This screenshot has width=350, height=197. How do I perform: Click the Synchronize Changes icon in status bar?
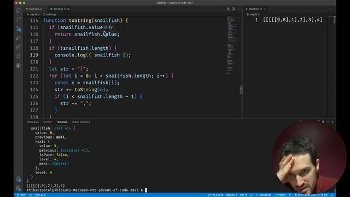click(x=31, y=195)
